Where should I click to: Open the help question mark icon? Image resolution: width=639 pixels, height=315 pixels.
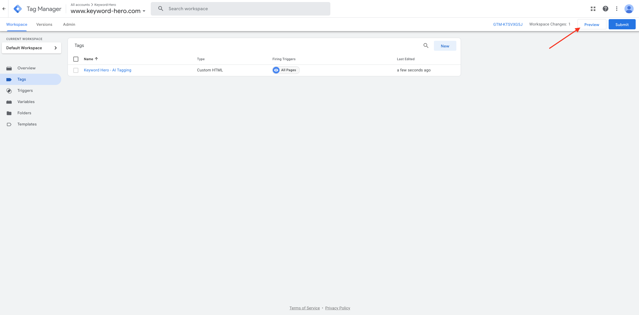click(605, 9)
